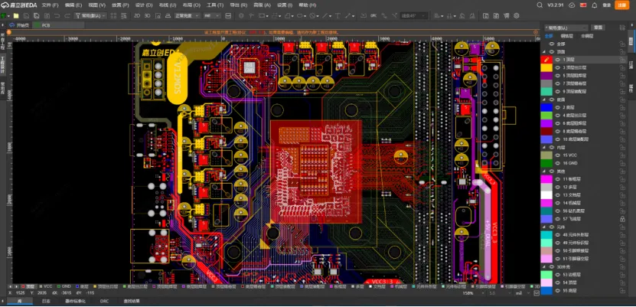Select the Text tool icon
Viewport: 636px width, 307px height.
coord(338,16)
